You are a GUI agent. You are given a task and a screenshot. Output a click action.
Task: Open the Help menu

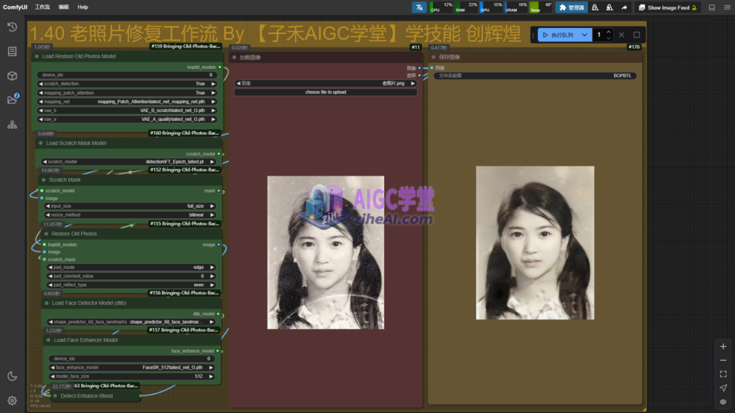coord(83,7)
